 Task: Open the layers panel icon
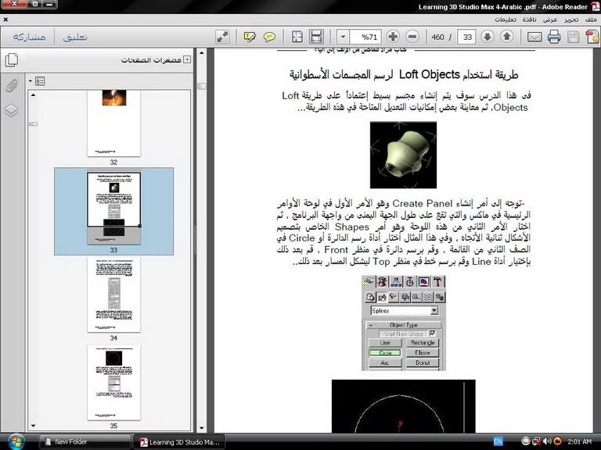pos(12,110)
